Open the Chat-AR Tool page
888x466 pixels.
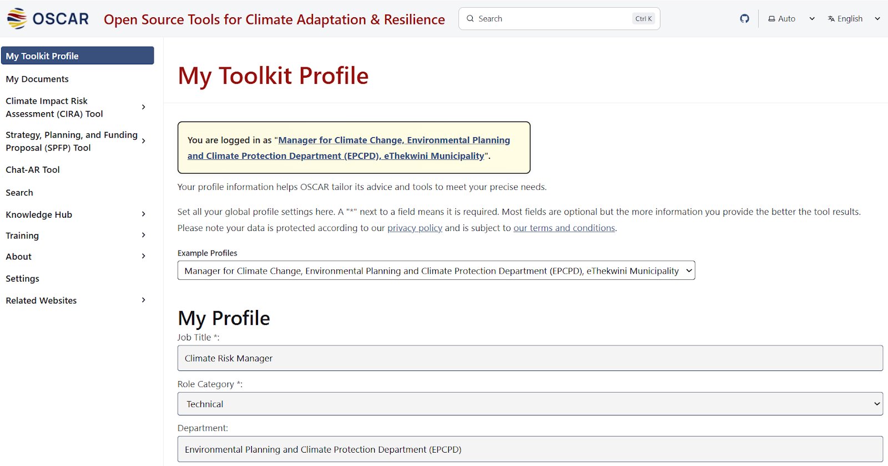(x=33, y=170)
